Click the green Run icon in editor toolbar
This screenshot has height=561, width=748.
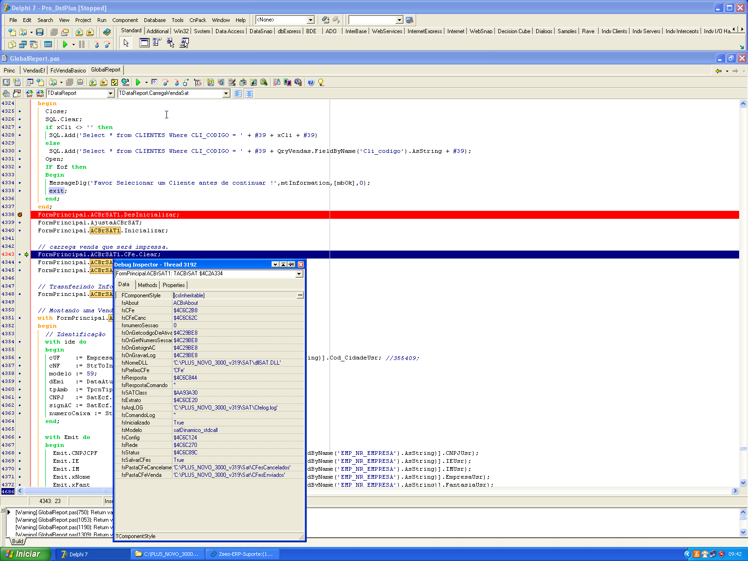[138, 82]
